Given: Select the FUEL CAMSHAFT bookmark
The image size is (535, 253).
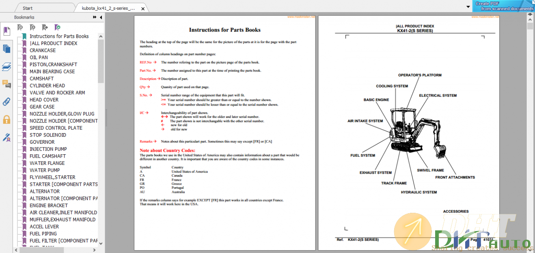Looking at the screenshot, I should pyautogui.click(x=47, y=156).
